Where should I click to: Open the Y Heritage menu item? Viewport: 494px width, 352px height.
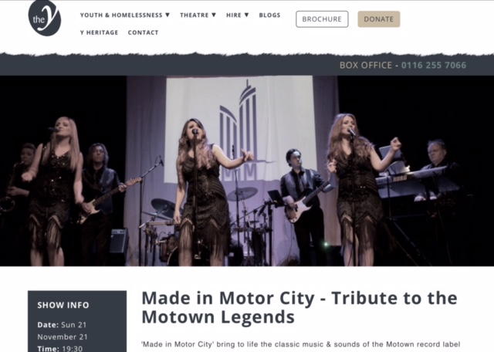(x=100, y=32)
